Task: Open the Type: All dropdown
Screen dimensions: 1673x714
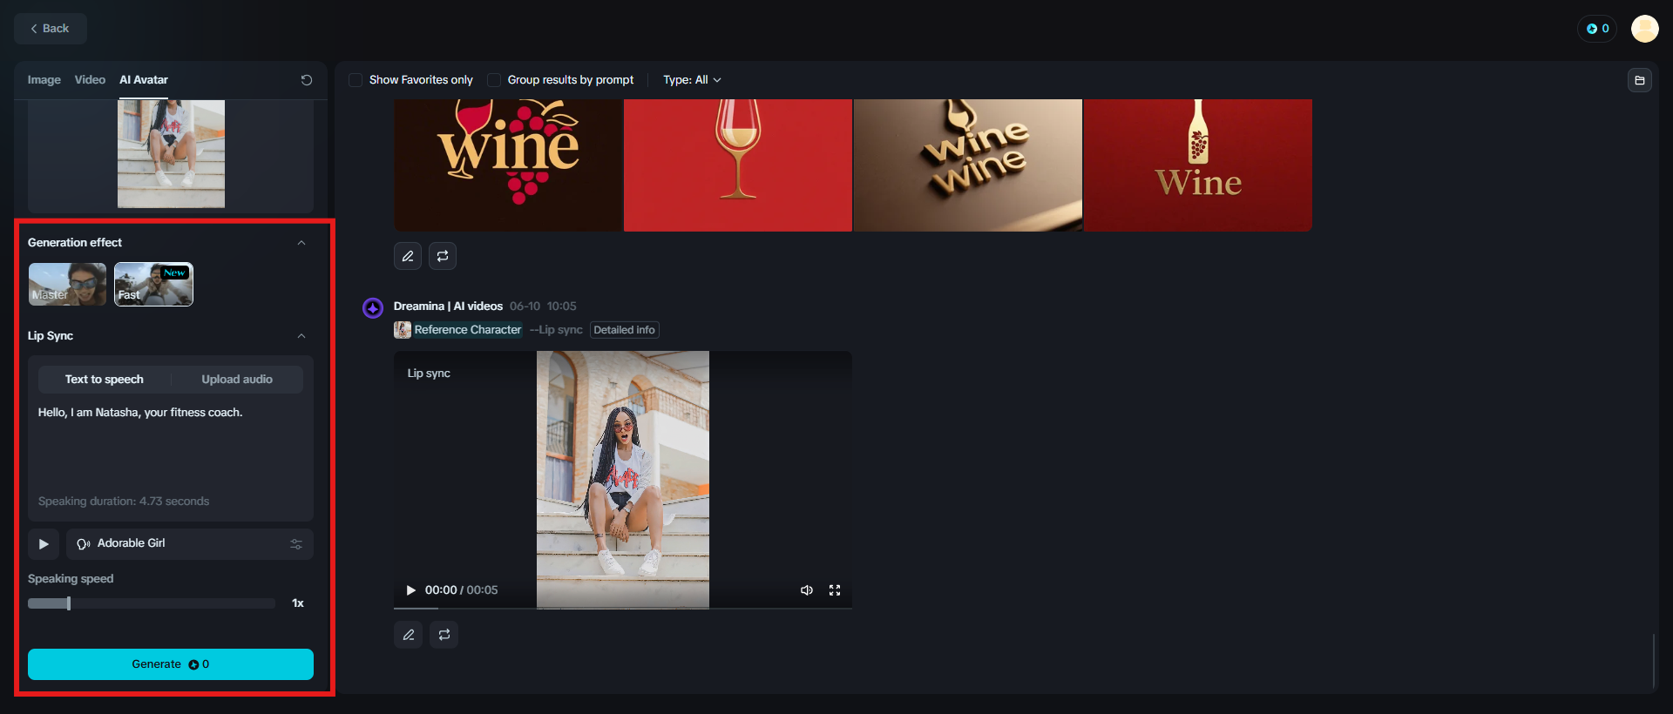Action: (692, 80)
